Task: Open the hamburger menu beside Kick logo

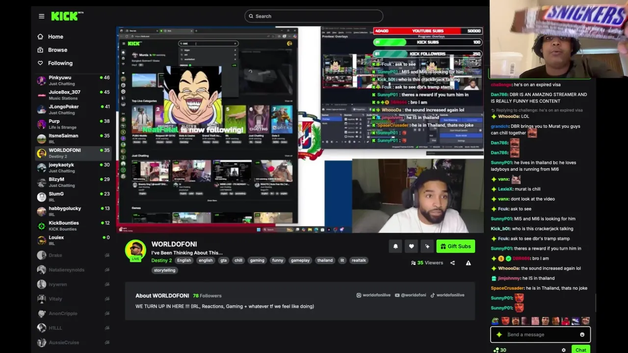Action: point(42,16)
